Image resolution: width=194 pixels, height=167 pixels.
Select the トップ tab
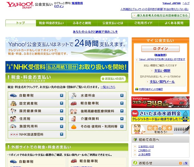21,23
